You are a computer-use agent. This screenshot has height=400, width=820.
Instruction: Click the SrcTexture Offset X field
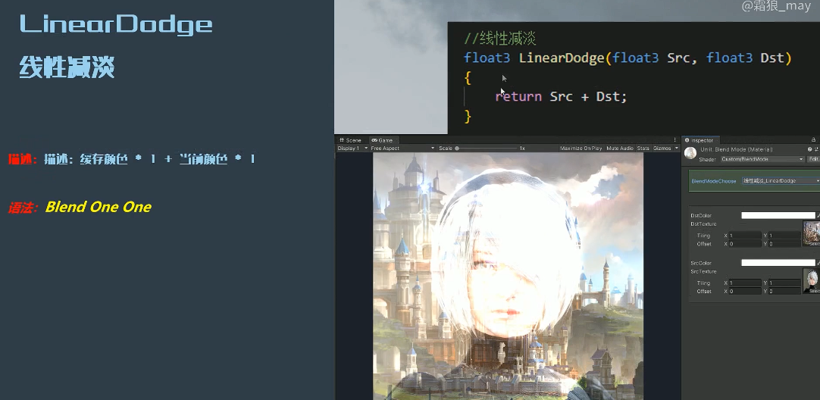click(x=745, y=291)
